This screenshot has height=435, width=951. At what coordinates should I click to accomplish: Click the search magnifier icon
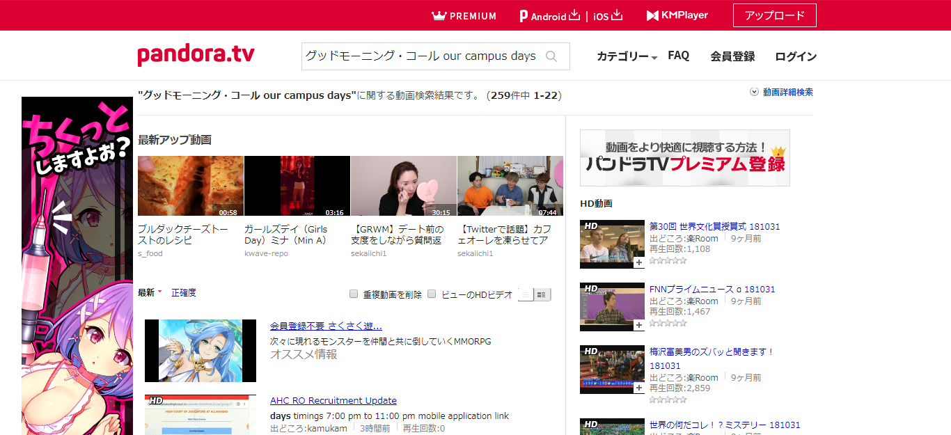(x=551, y=56)
